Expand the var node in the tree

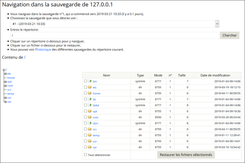click(6, 102)
